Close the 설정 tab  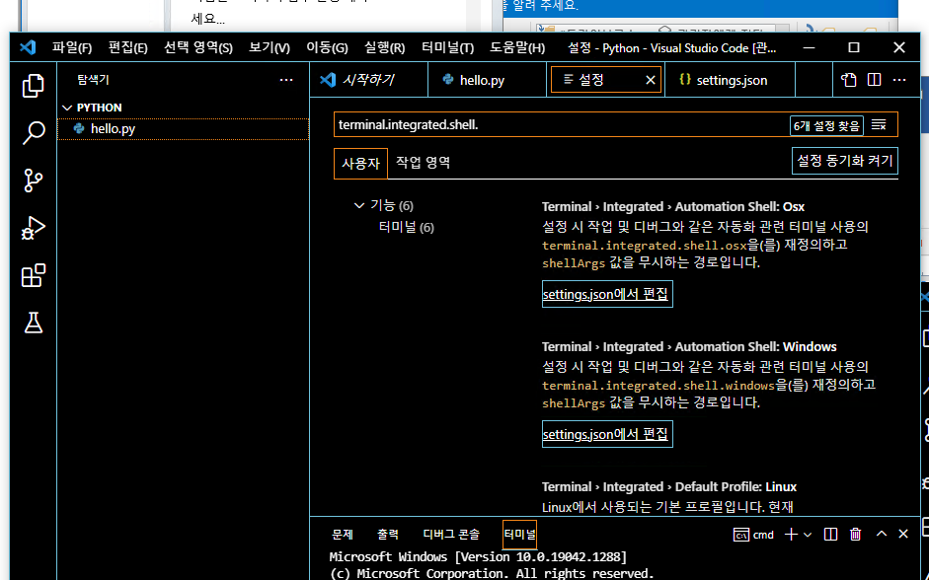pos(650,80)
